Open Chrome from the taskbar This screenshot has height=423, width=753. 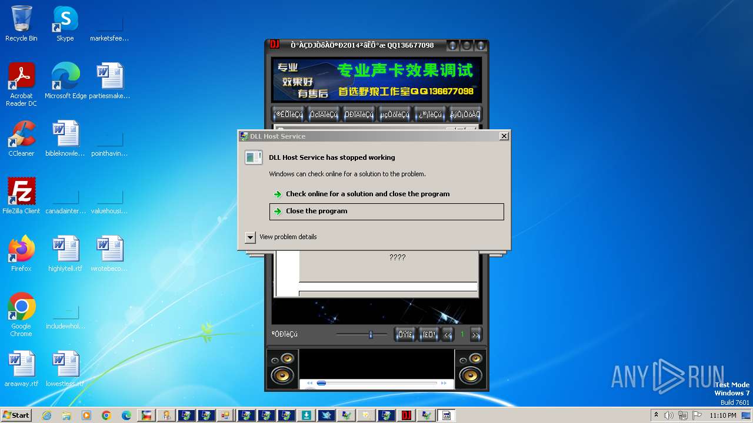(106, 415)
